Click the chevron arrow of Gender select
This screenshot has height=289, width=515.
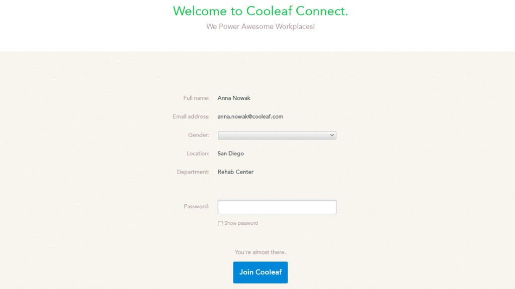[332, 135]
